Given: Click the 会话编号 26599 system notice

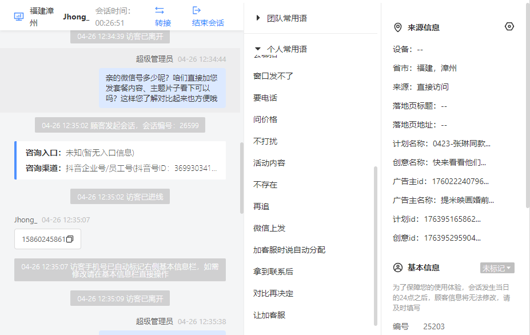Looking at the screenshot, I should pos(120,125).
